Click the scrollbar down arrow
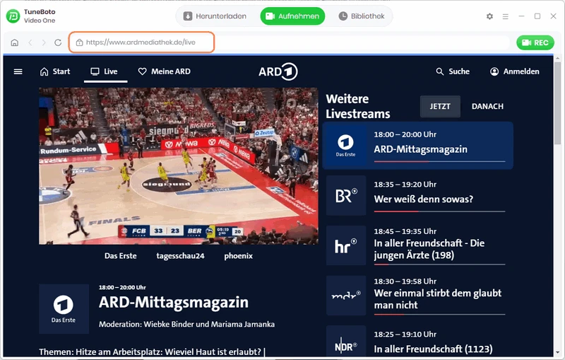 557,352
